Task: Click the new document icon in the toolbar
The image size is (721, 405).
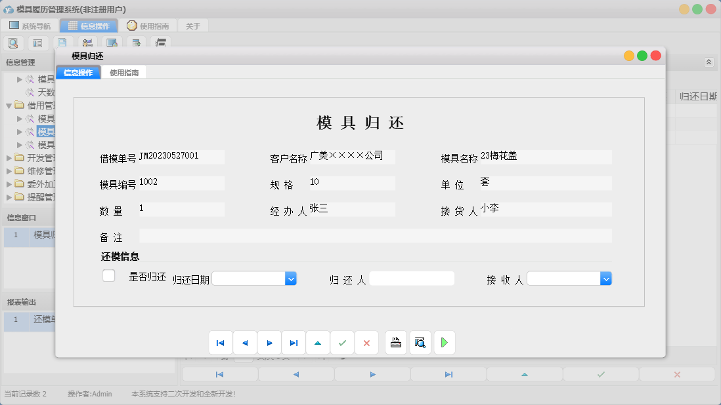Action: (x=62, y=42)
